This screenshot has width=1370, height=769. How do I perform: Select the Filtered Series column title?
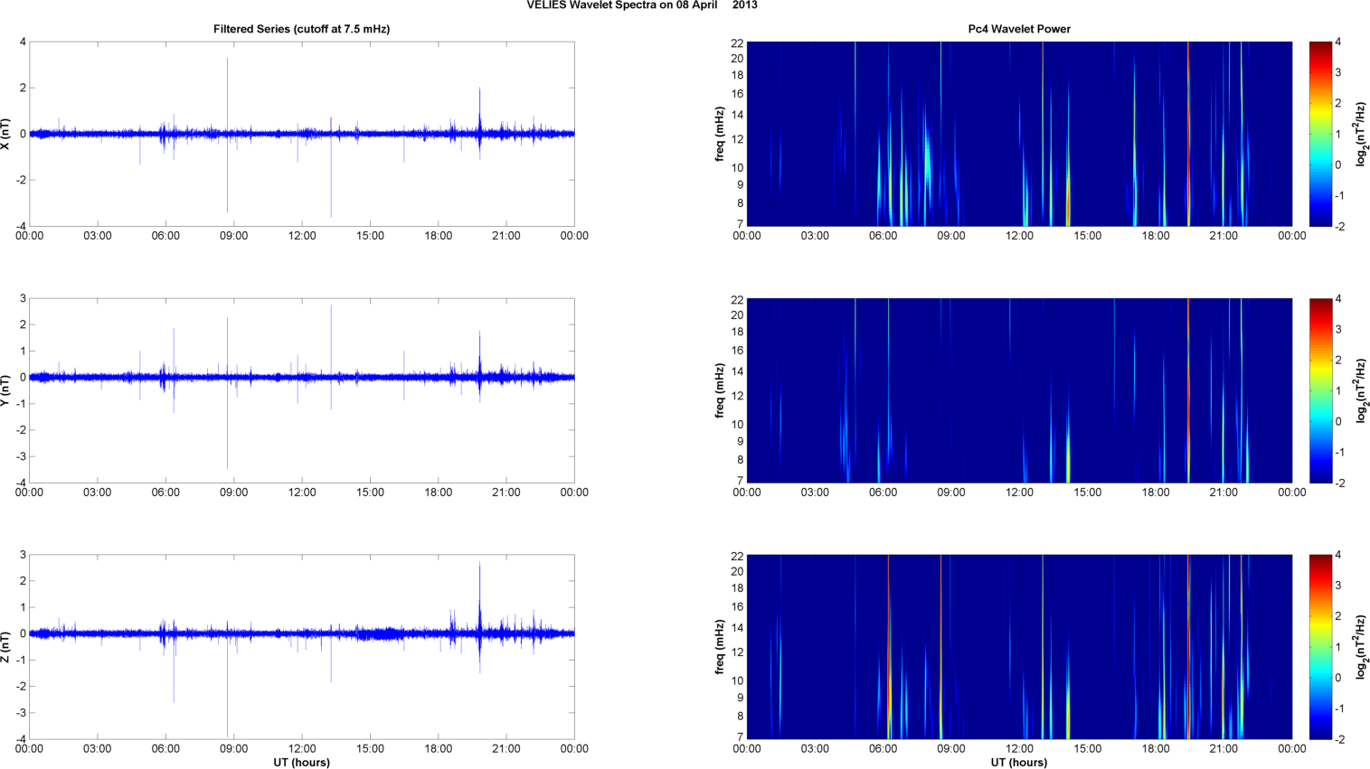click(x=301, y=29)
